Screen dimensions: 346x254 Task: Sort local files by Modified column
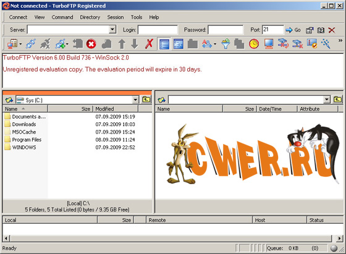click(116, 109)
